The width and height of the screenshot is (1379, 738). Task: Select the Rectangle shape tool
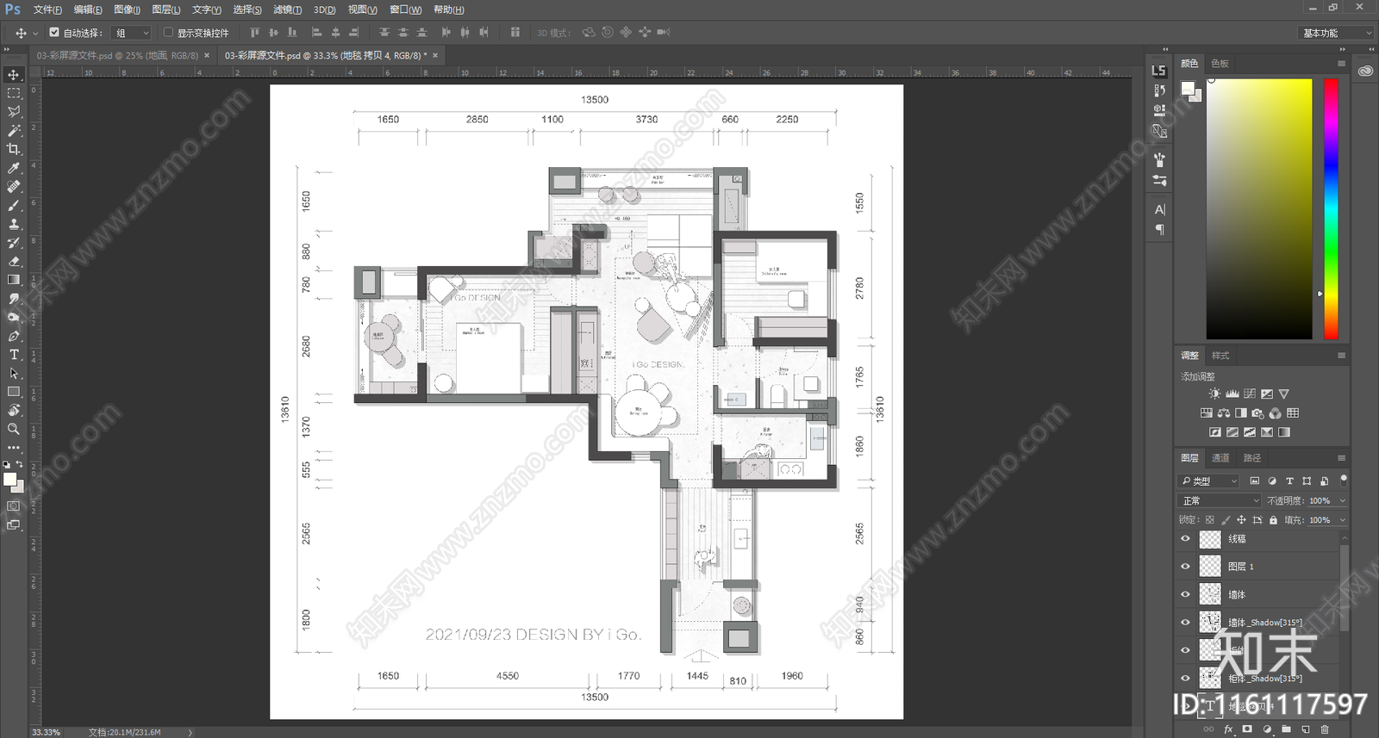pyautogui.click(x=14, y=392)
